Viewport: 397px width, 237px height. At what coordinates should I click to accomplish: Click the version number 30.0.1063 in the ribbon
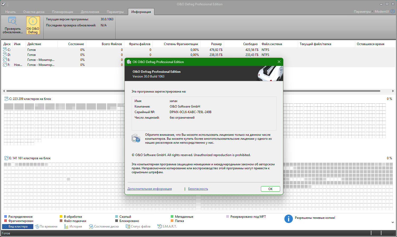(x=107, y=19)
